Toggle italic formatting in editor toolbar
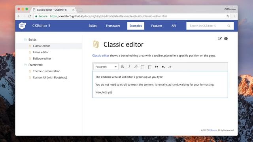 129,67
